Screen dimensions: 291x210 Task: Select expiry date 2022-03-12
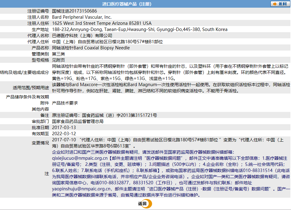tap(64, 134)
